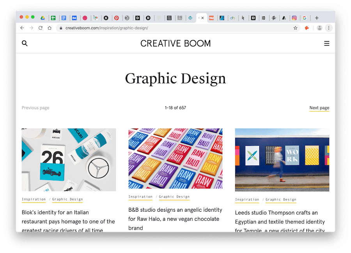Click the CREATIVE BOOM logo
The width and height of the screenshot is (351, 253).
tap(175, 43)
